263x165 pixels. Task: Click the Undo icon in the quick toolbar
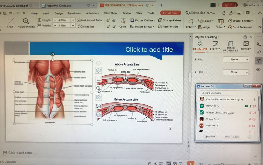(x=11, y=13)
